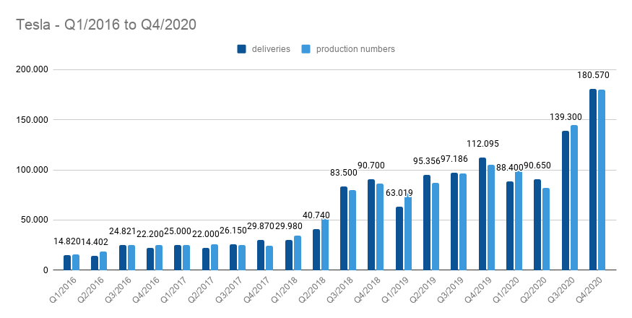Click the Q1/2018 x-axis label
The image size is (632, 318).
pos(285,289)
